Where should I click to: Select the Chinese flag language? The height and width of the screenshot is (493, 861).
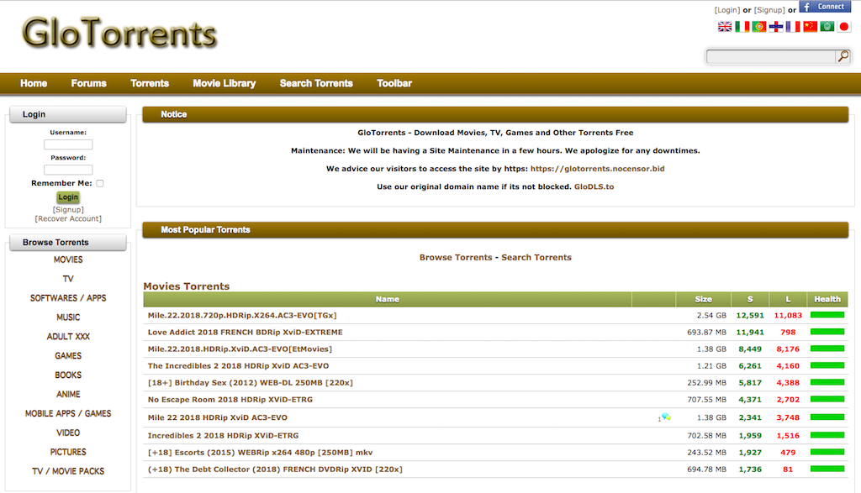(810, 26)
